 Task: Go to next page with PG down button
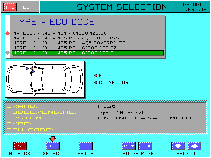pos(129,146)
